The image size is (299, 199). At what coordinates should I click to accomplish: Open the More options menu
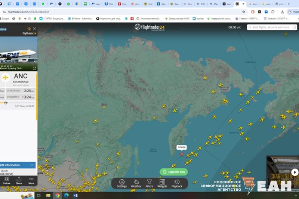pyautogui.click(x=31, y=180)
